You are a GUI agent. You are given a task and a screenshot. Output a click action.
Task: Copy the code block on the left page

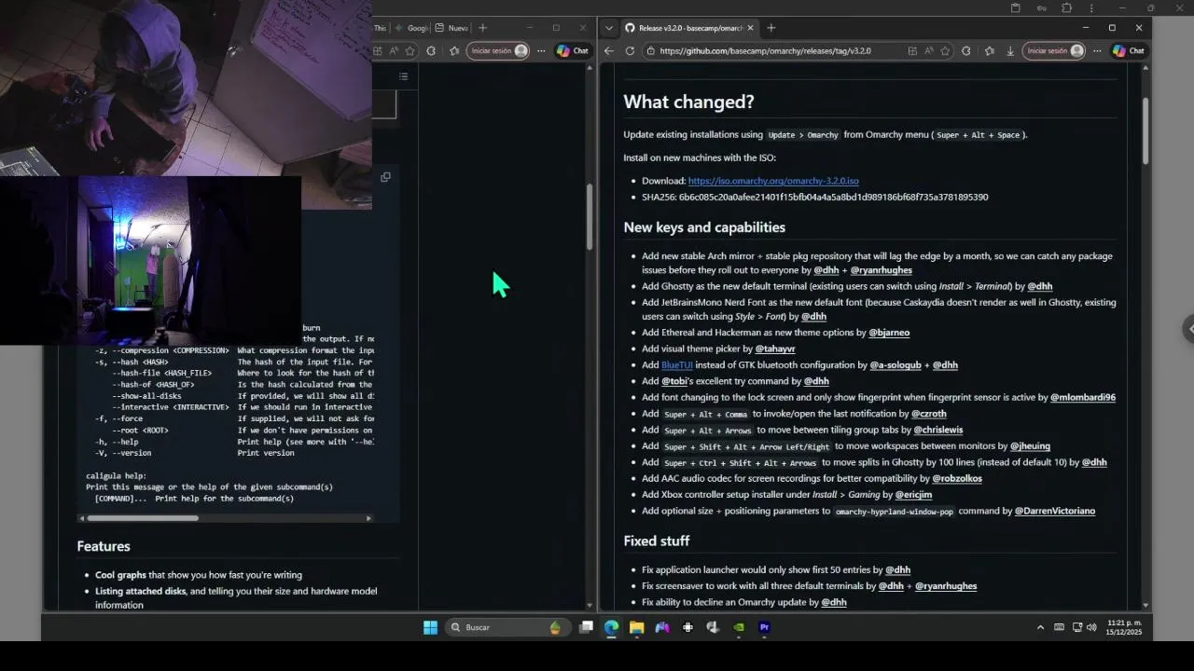tap(385, 176)
